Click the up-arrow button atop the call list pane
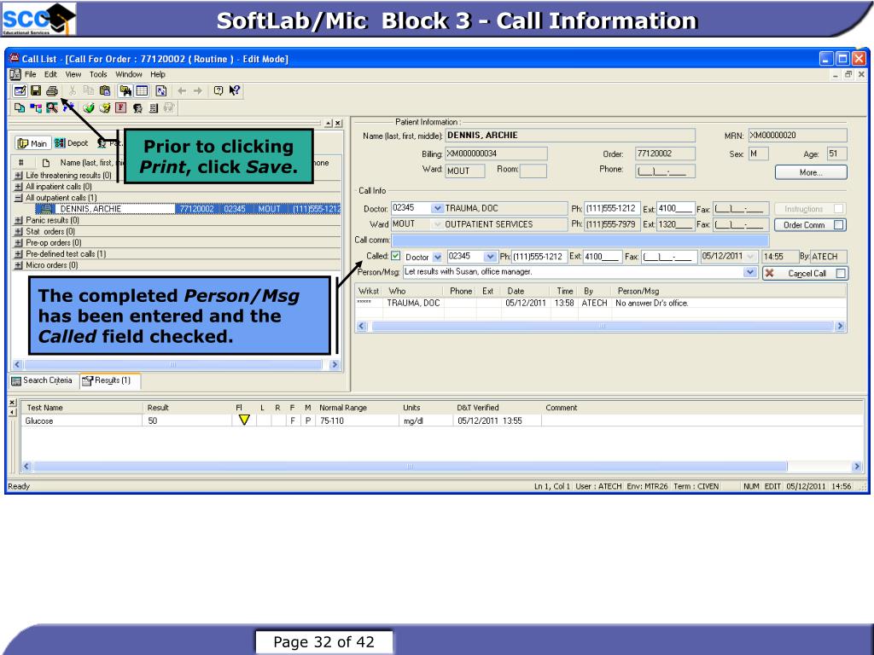874x655 pixels. click(x=329, y=123)
